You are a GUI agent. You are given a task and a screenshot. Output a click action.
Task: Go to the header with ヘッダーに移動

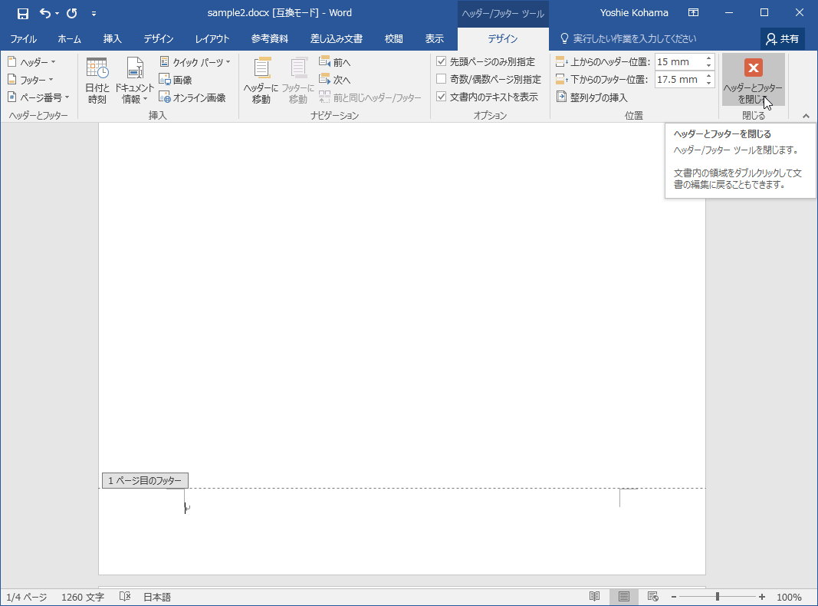tap(261, 80)
